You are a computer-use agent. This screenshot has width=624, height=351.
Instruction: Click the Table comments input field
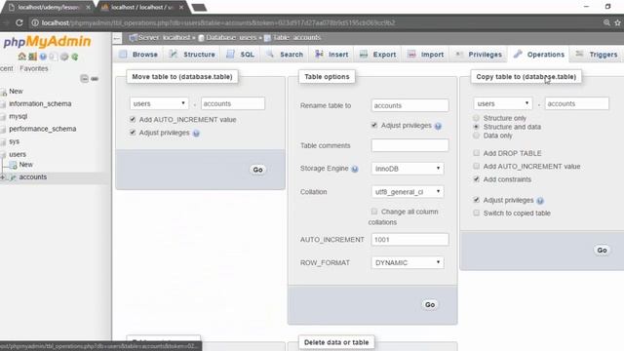click(x=409, y=145)
